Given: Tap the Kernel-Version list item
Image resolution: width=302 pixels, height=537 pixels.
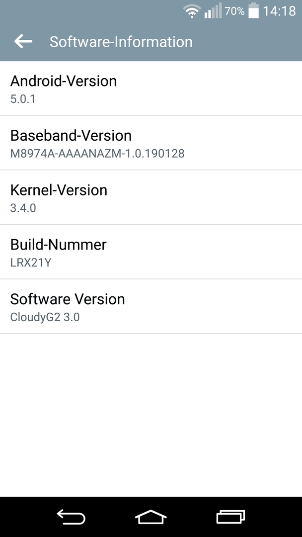Looking at the screenshot, I should click(151, 197).
